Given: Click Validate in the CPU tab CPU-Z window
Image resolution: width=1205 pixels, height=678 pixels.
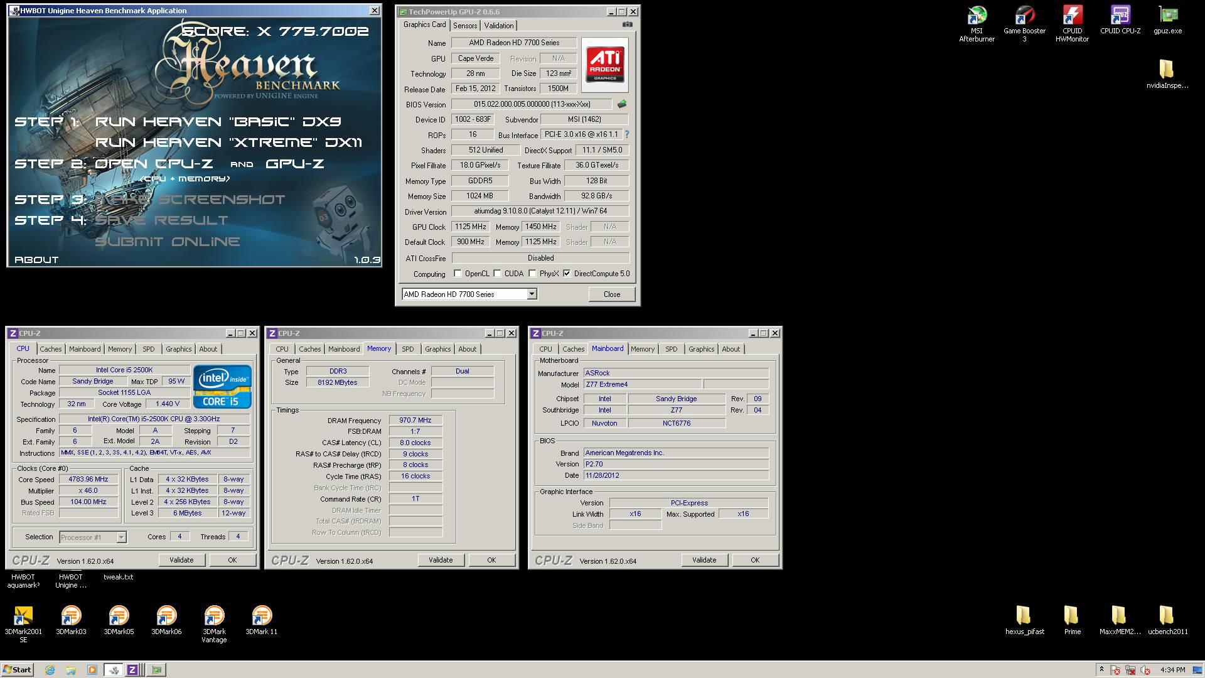Looking at the screenshot, I should click(x=181, y=560).
